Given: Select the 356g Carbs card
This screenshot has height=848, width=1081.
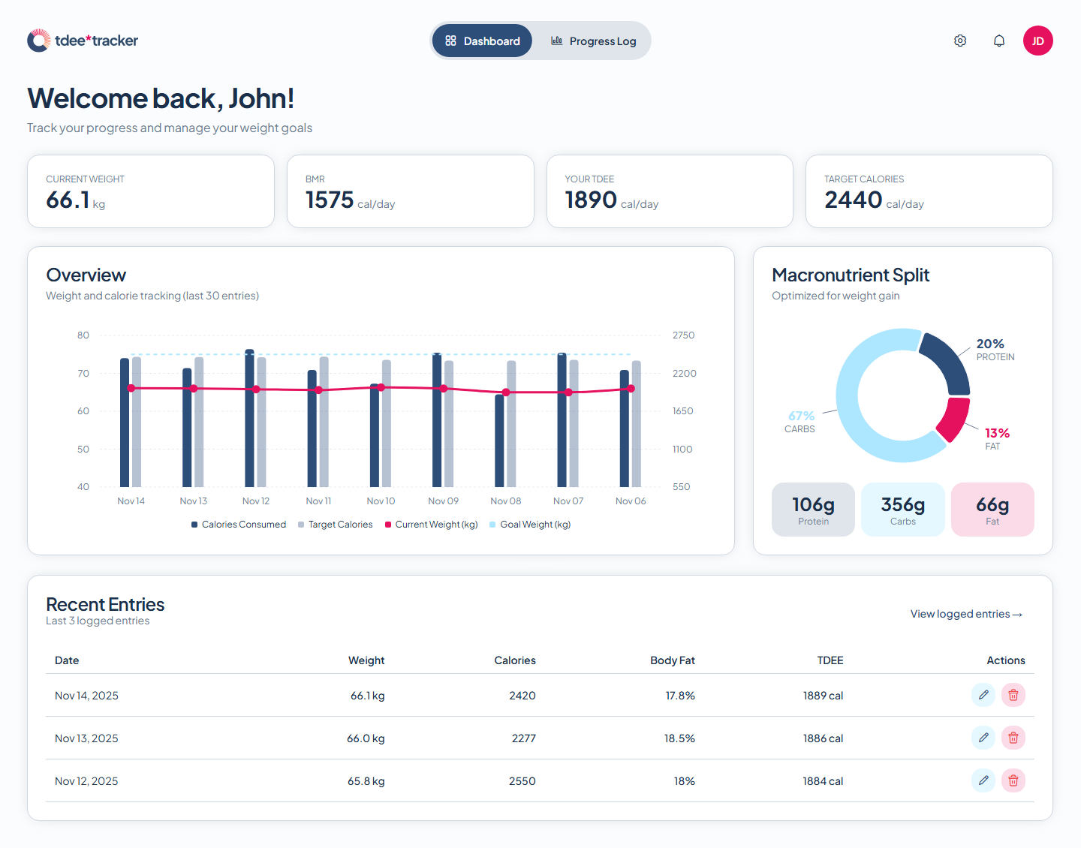Looking at the screenshot, I should (x=903, y=510).
